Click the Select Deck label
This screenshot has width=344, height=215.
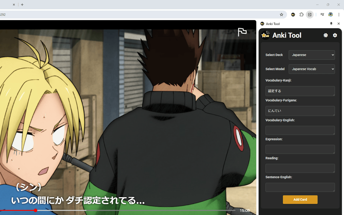[x=274, y=55]
